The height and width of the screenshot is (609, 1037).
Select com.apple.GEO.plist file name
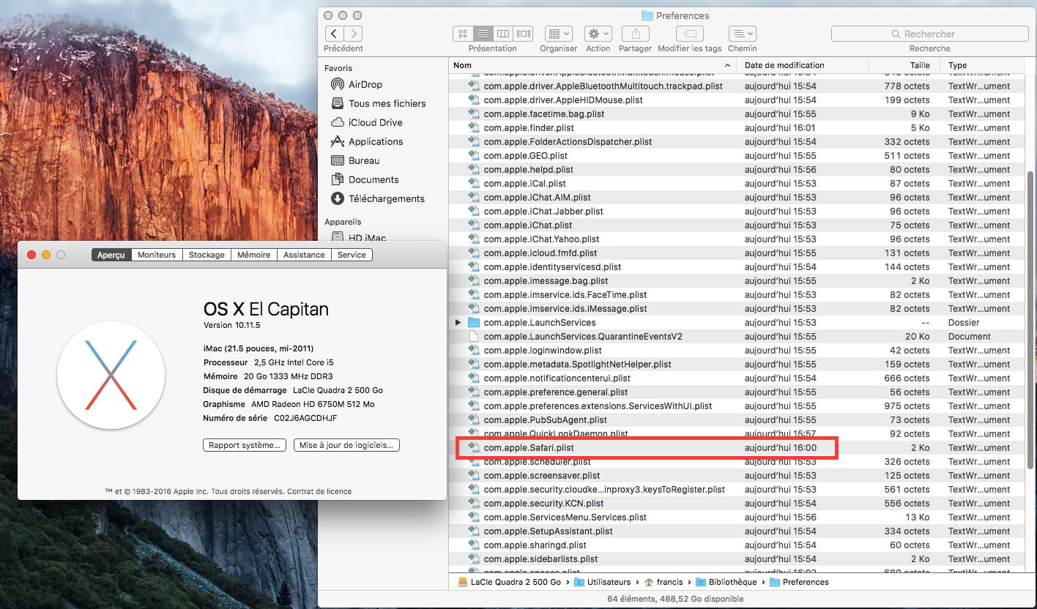(x=525, y=156)
